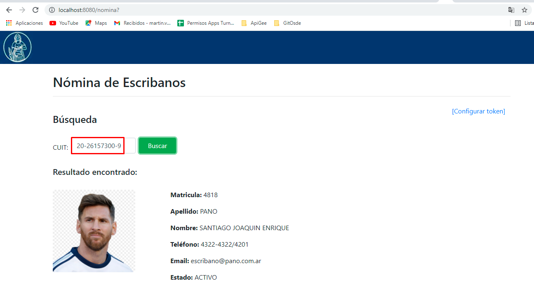The width and height of the screenshot is (534, 285).
Task: Open the Recibidos - martin.v Gmail bookmark
Action: [142, 23]
